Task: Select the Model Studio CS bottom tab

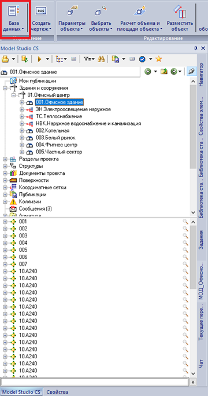Action: (x=21, y=392)
